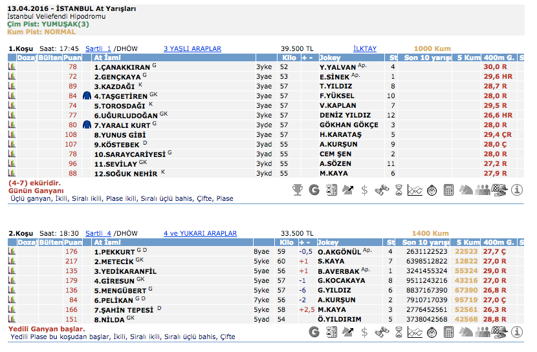Click the binoculars icon in race 1 toolbar
The image size is (537, 352).
point(382,190)
